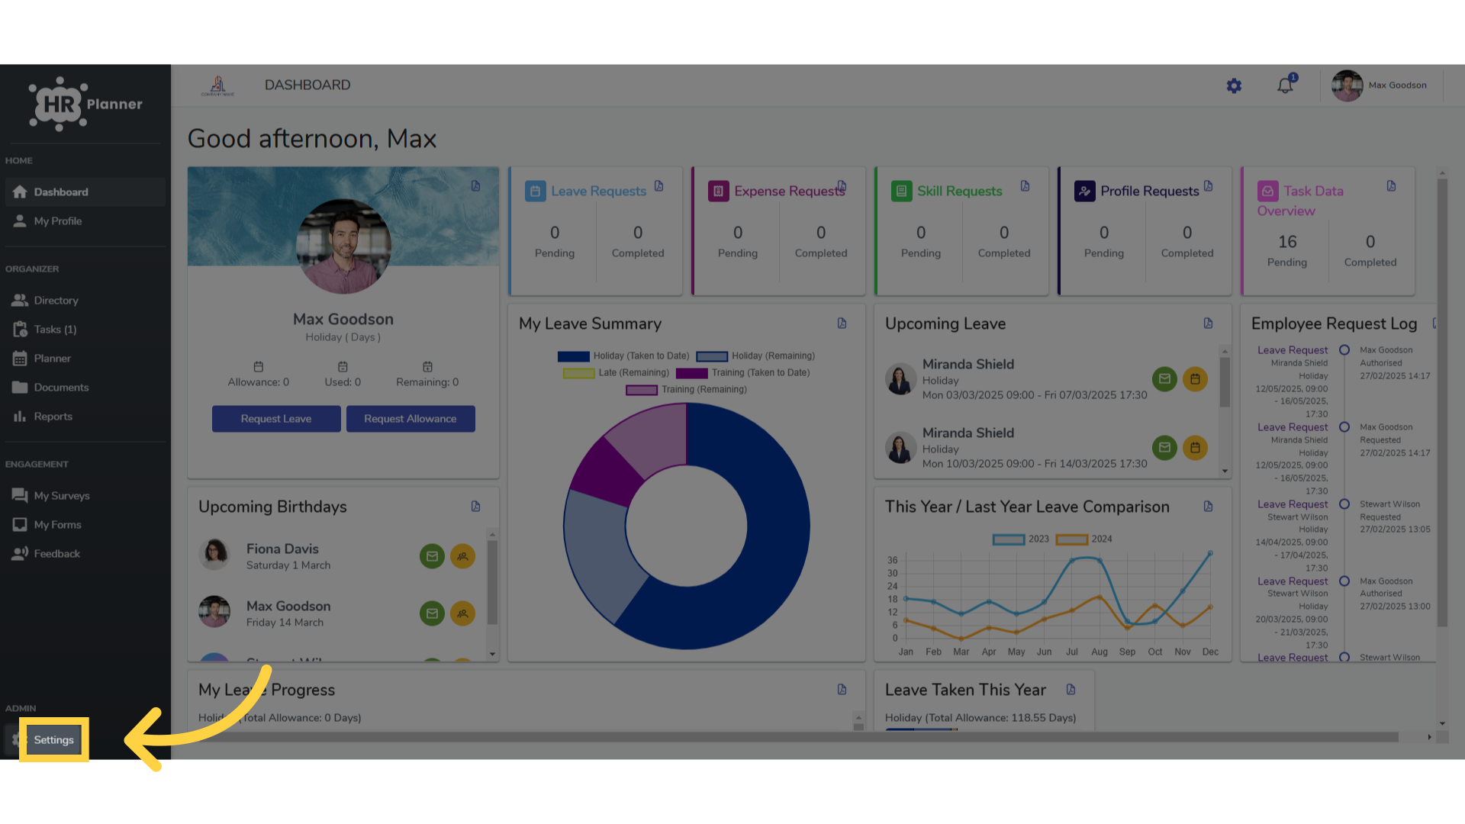Image resolution: width=1465 pixels, height=824 pixels.
Task: Go to My Profile in sidebar
Action: tap(85, 221)
